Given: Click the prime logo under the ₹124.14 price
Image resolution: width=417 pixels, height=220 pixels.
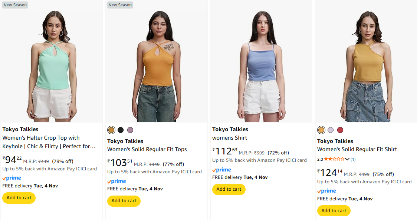Looking at the screenshot, I should click(x=326, y=191).
